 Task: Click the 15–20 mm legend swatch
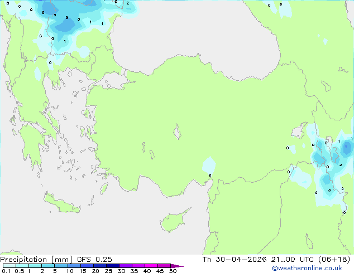point(87,266)
